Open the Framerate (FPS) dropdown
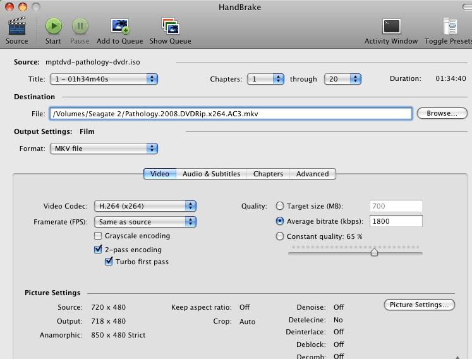472x359 pixels. click(145, 222)
